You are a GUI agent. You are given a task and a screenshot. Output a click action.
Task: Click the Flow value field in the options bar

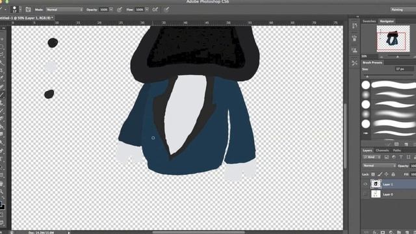point(139,10)
